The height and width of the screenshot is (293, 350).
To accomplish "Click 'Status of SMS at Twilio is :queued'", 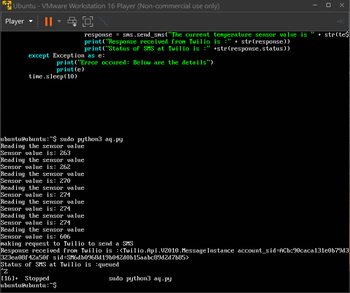I will [60, 264].
